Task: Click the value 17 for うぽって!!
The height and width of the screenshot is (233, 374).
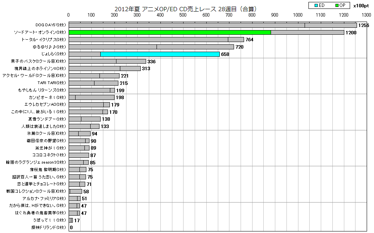Action: pyautogui.click(x=77, y=220)
